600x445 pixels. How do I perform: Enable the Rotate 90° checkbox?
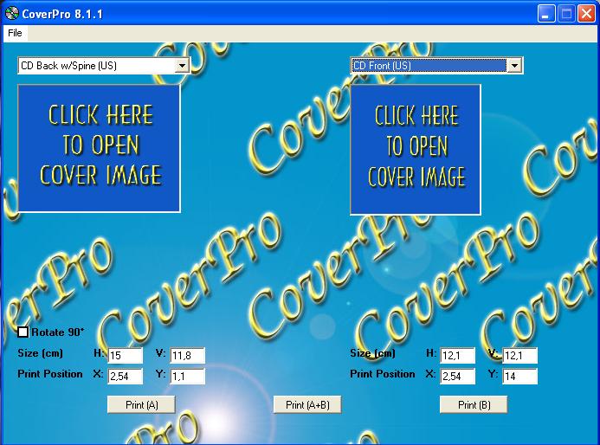pyautogui.click(x=23, y=332)
